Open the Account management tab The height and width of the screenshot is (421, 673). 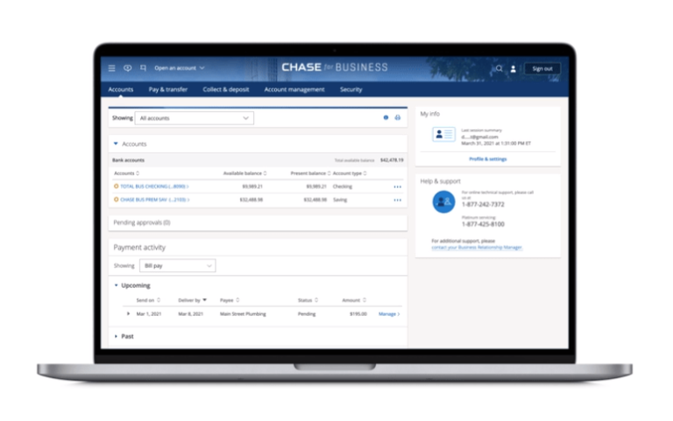point(294,89)
